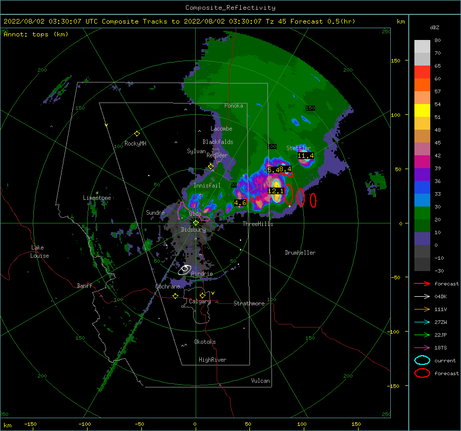Click the yellow diamond marker near RockyMH
This screenshot has height=431, width=461.
(137, 134)
